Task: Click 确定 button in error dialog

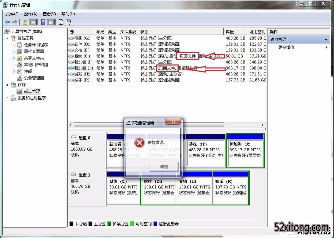Action: [x=164, y=167]
